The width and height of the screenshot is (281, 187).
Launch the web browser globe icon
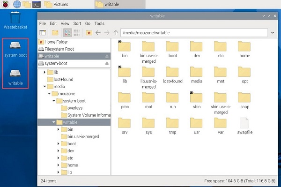[x=17, y=4]
